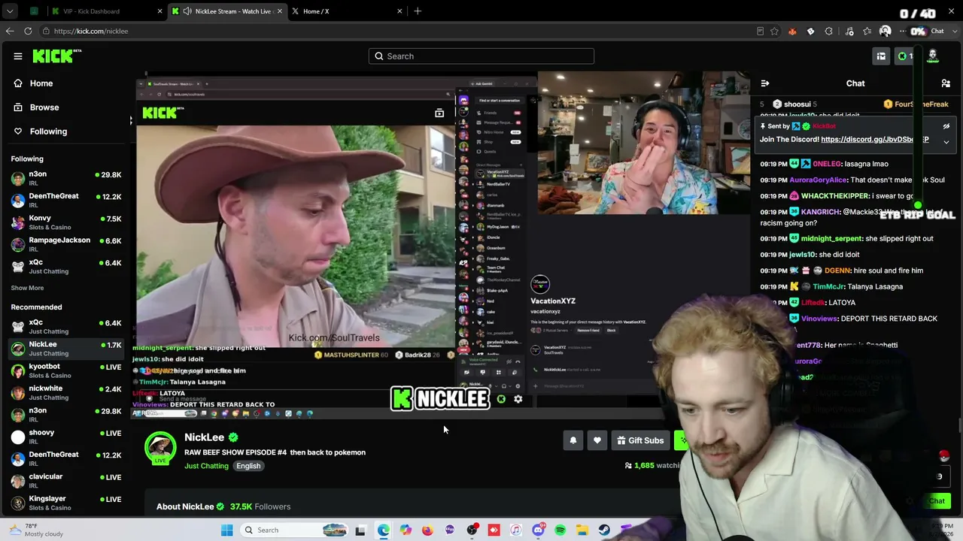
Task: Open Konvy channel in the sidebar
Action: pyautogui.click(x=66, y=222)
